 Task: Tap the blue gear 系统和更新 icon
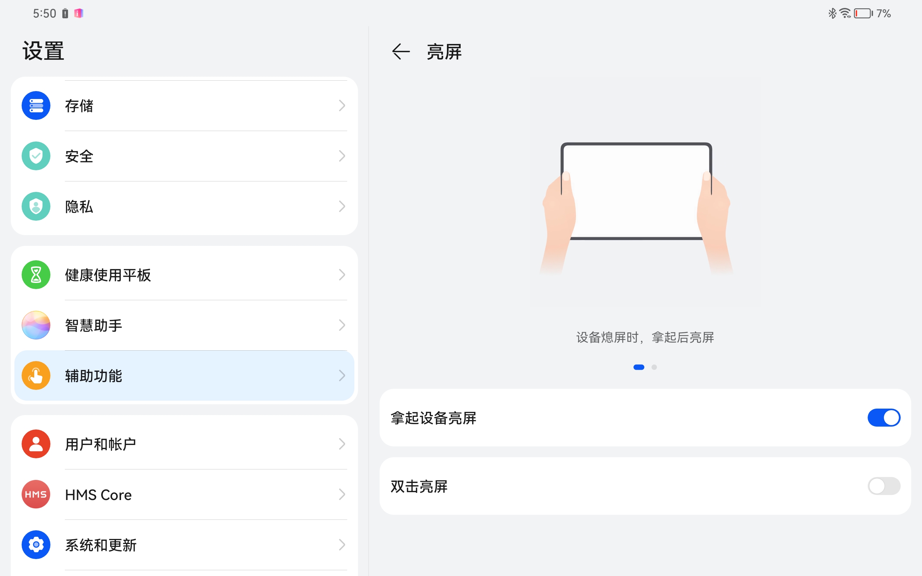pos(36,545)
